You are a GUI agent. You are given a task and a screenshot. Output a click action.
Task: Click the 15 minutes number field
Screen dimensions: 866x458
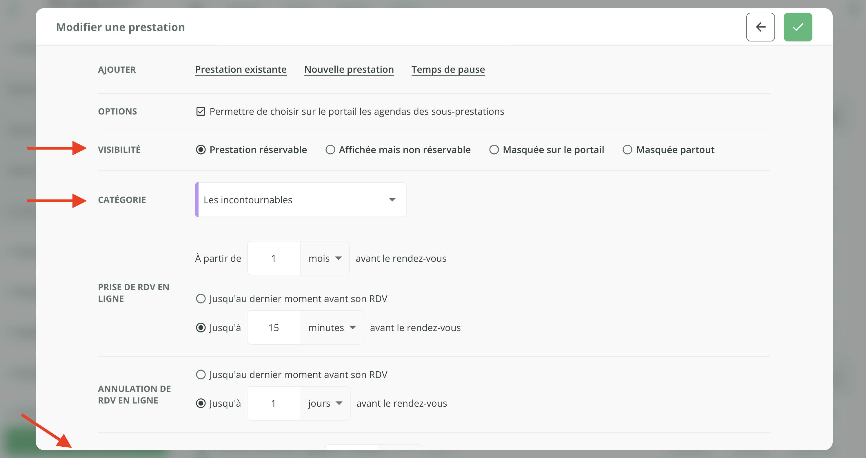274,328
